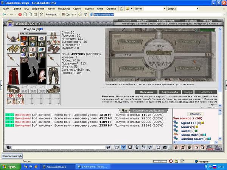The image size is (227, 170).
Task: Click the Форум button
Action: 188,92
